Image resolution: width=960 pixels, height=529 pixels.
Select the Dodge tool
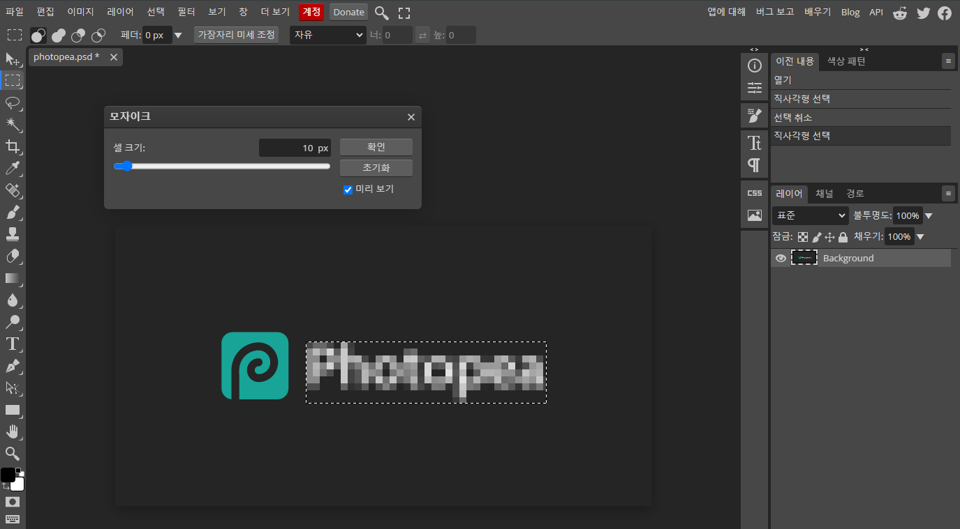[x=13, y=322]
